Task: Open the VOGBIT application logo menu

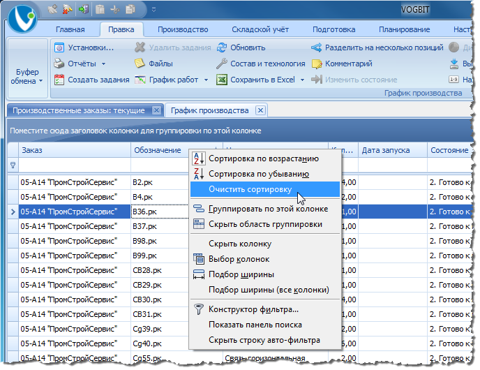Action: [22, 19]
